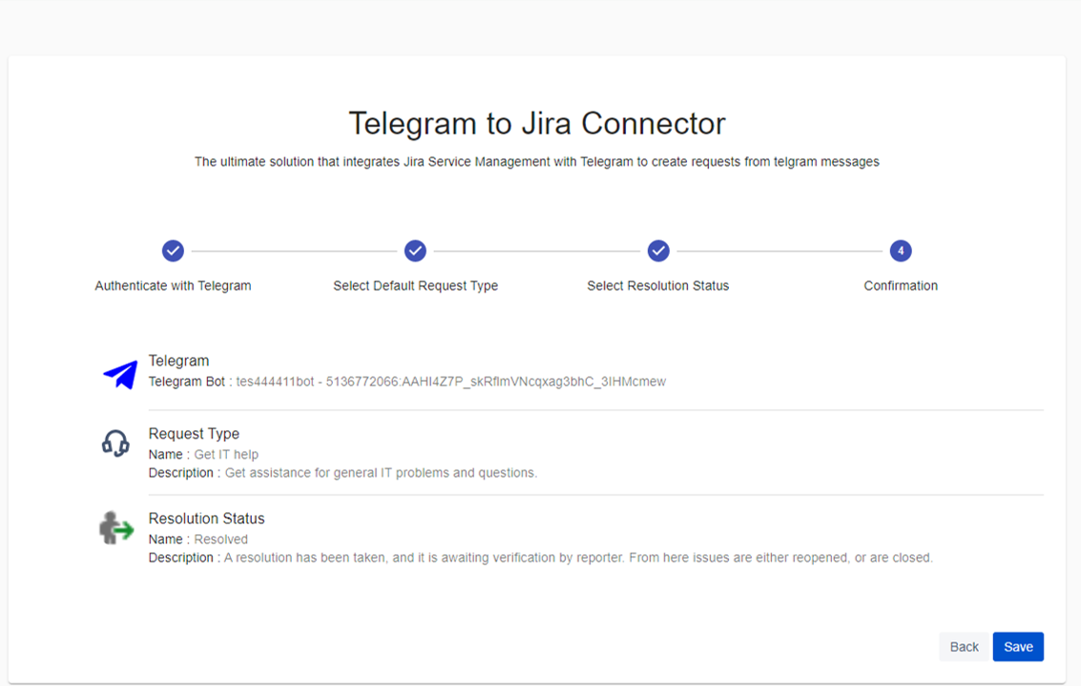Click the 'Select Default Request Type' step label
1081x686 pixels.
(416, 285)
